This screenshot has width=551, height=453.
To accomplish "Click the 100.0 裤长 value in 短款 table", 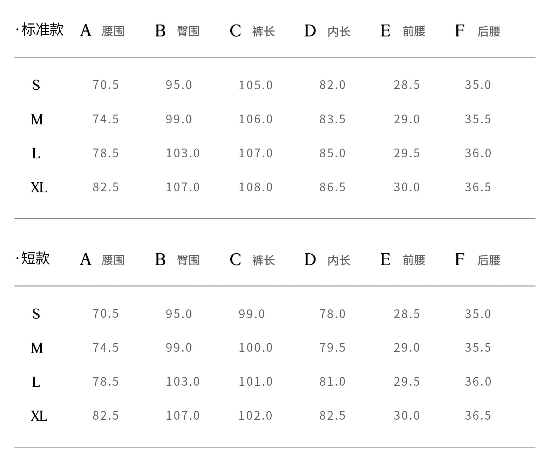I will coord(256,348).
